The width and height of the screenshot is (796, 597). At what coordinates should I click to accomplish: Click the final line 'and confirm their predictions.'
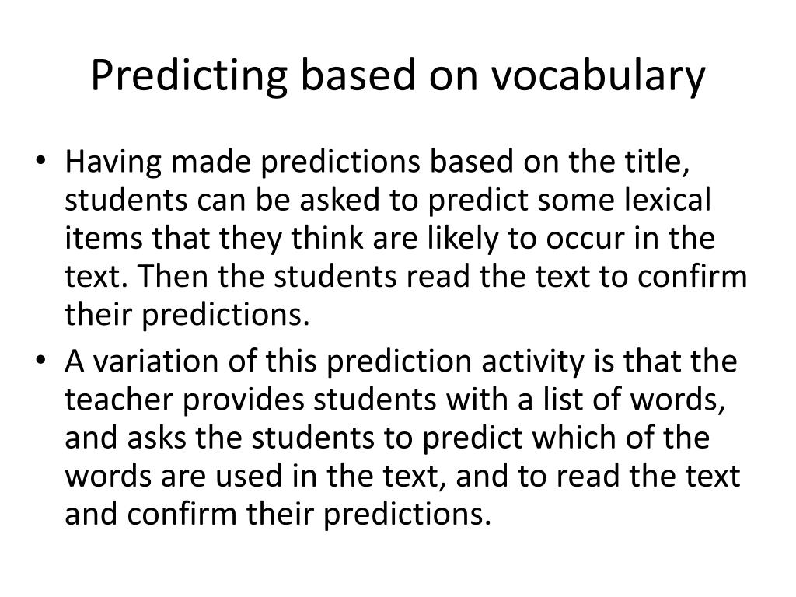(278, 515)
